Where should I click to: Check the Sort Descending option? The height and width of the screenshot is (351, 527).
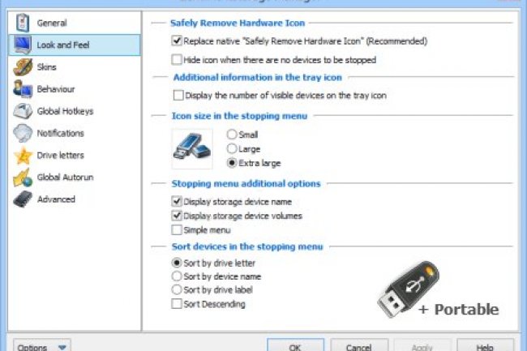(177, 304)
